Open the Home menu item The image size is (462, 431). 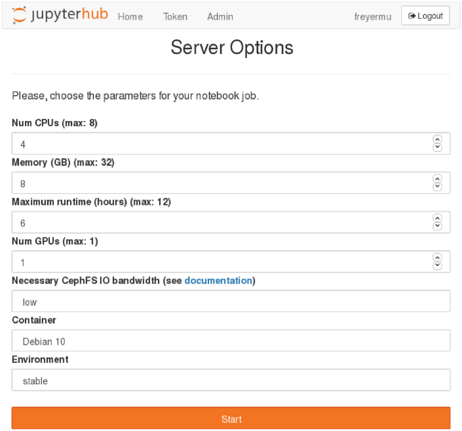coord(130,16)
